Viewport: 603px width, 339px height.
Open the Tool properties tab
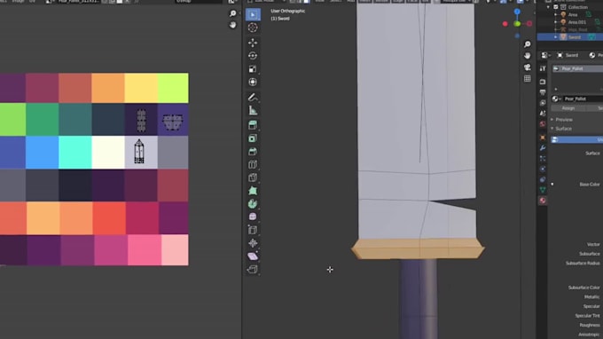pos(543,68)
